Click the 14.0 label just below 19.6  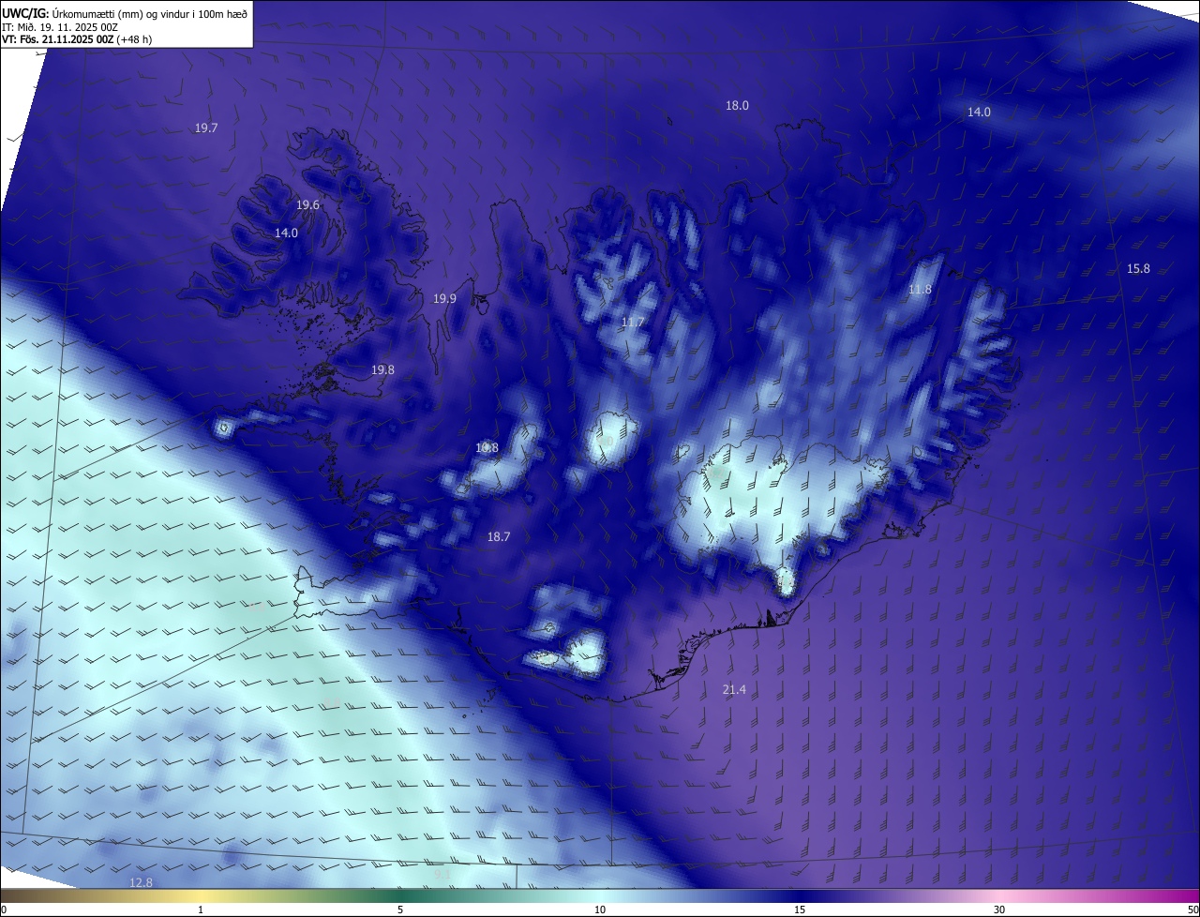[x=286, y=233]
